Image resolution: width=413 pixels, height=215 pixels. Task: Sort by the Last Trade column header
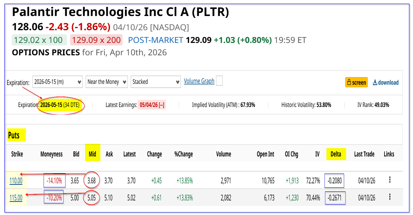(x=364, y=154)
